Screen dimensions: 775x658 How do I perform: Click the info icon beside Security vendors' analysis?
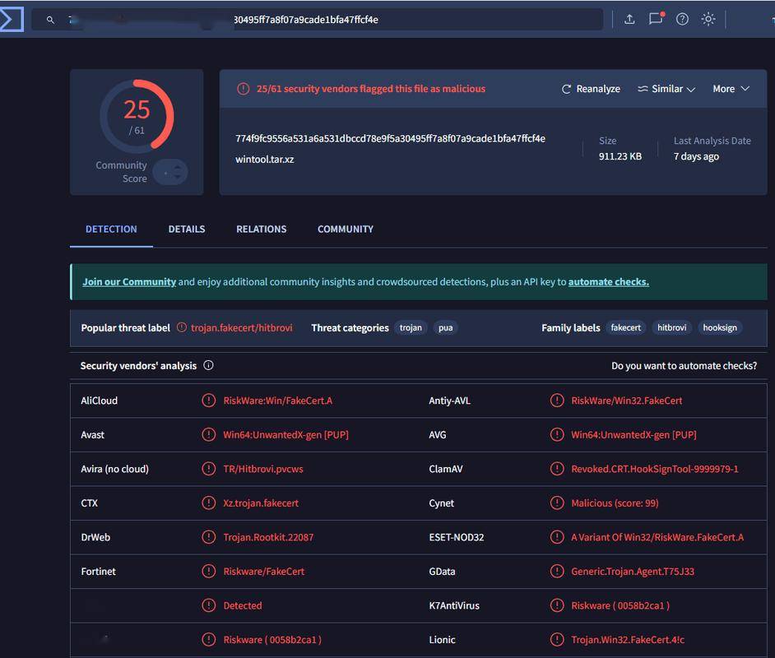(209, 365)
